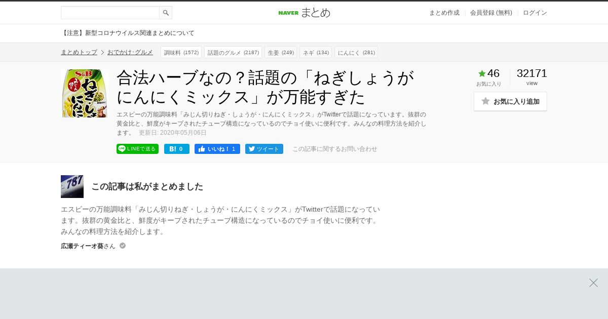Click the Facebook いいね！ button
This screenshot has width=608, height=319.
click(217, 149)
